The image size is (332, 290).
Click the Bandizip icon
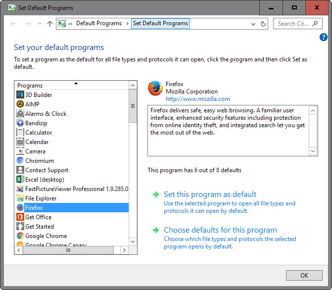point(20,123)
